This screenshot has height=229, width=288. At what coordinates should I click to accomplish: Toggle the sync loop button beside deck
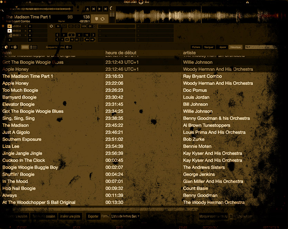tap(103, 19)
